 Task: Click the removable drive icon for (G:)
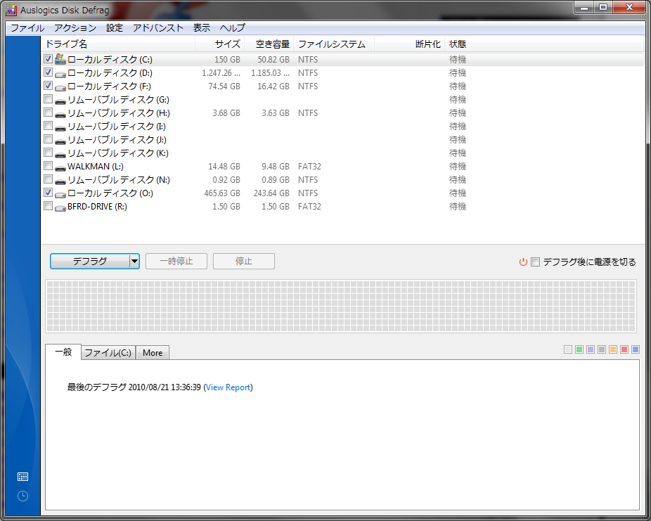coord(60,101)
